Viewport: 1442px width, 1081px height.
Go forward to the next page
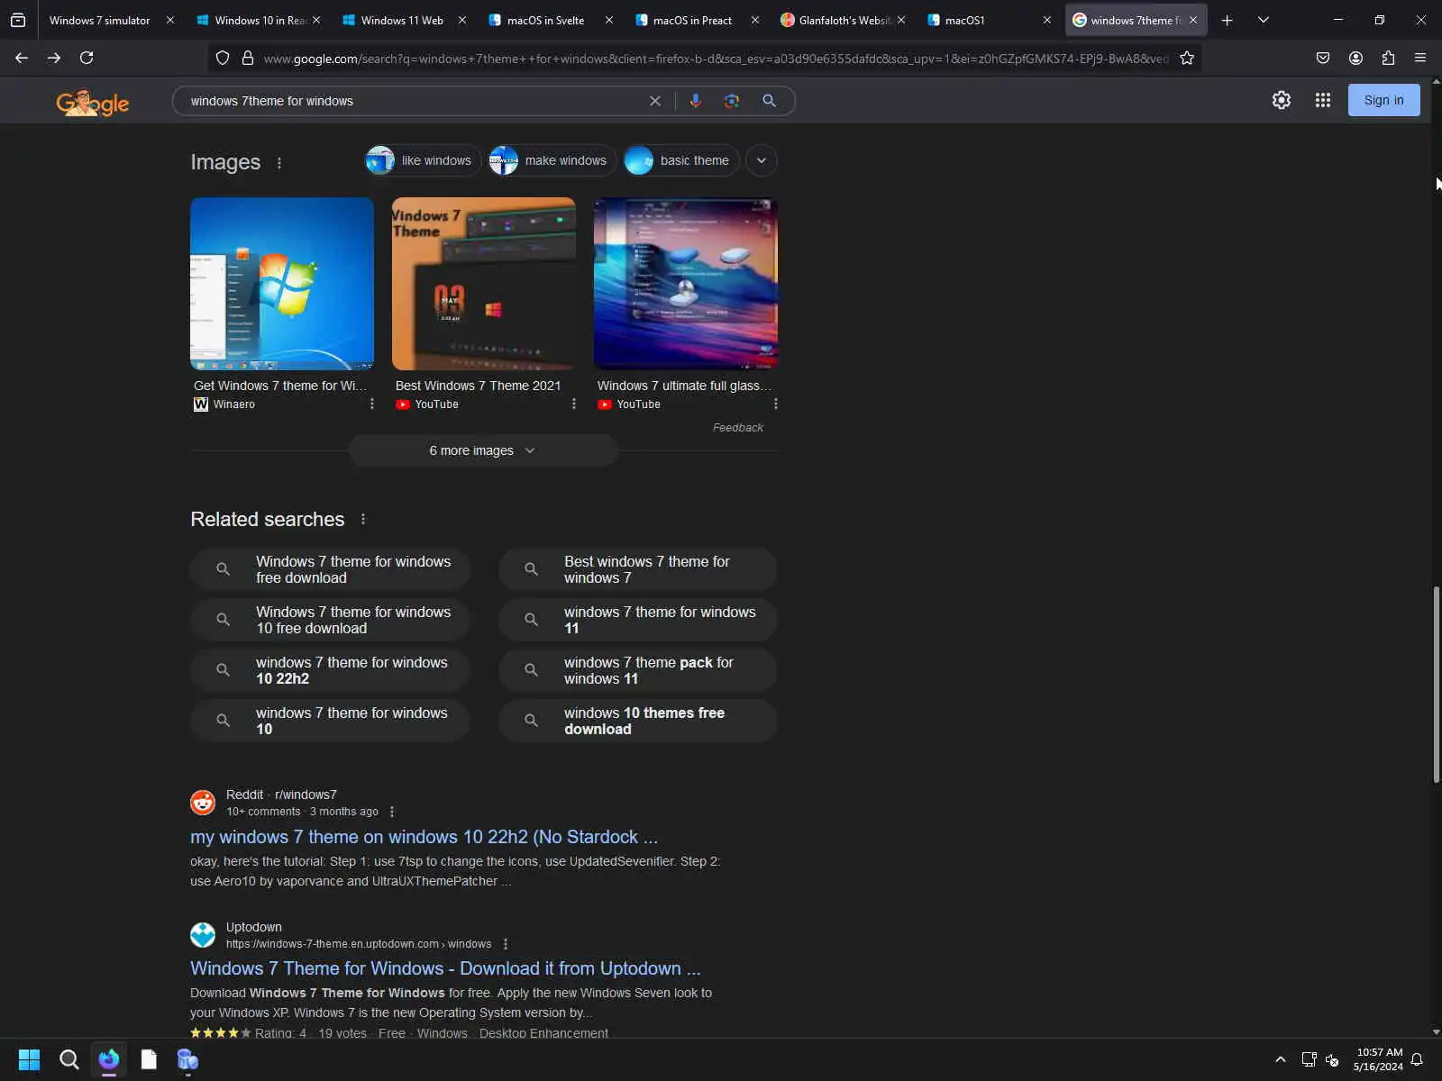point(54,58)
